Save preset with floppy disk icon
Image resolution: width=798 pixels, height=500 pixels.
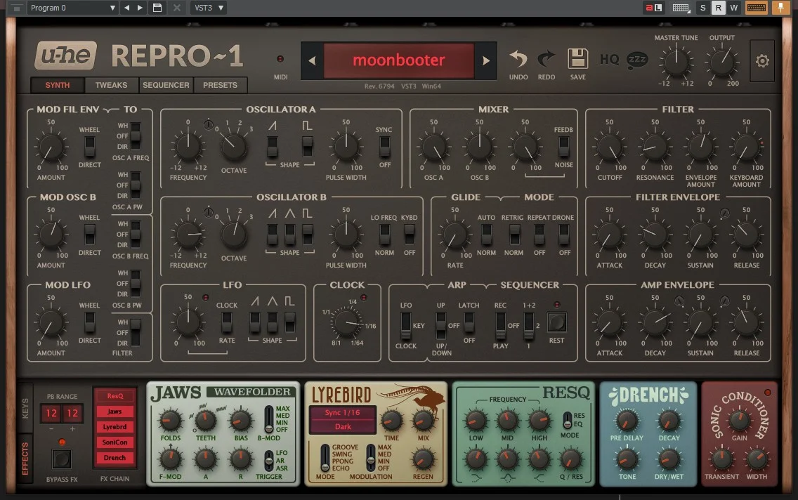(x=577, y=58)
